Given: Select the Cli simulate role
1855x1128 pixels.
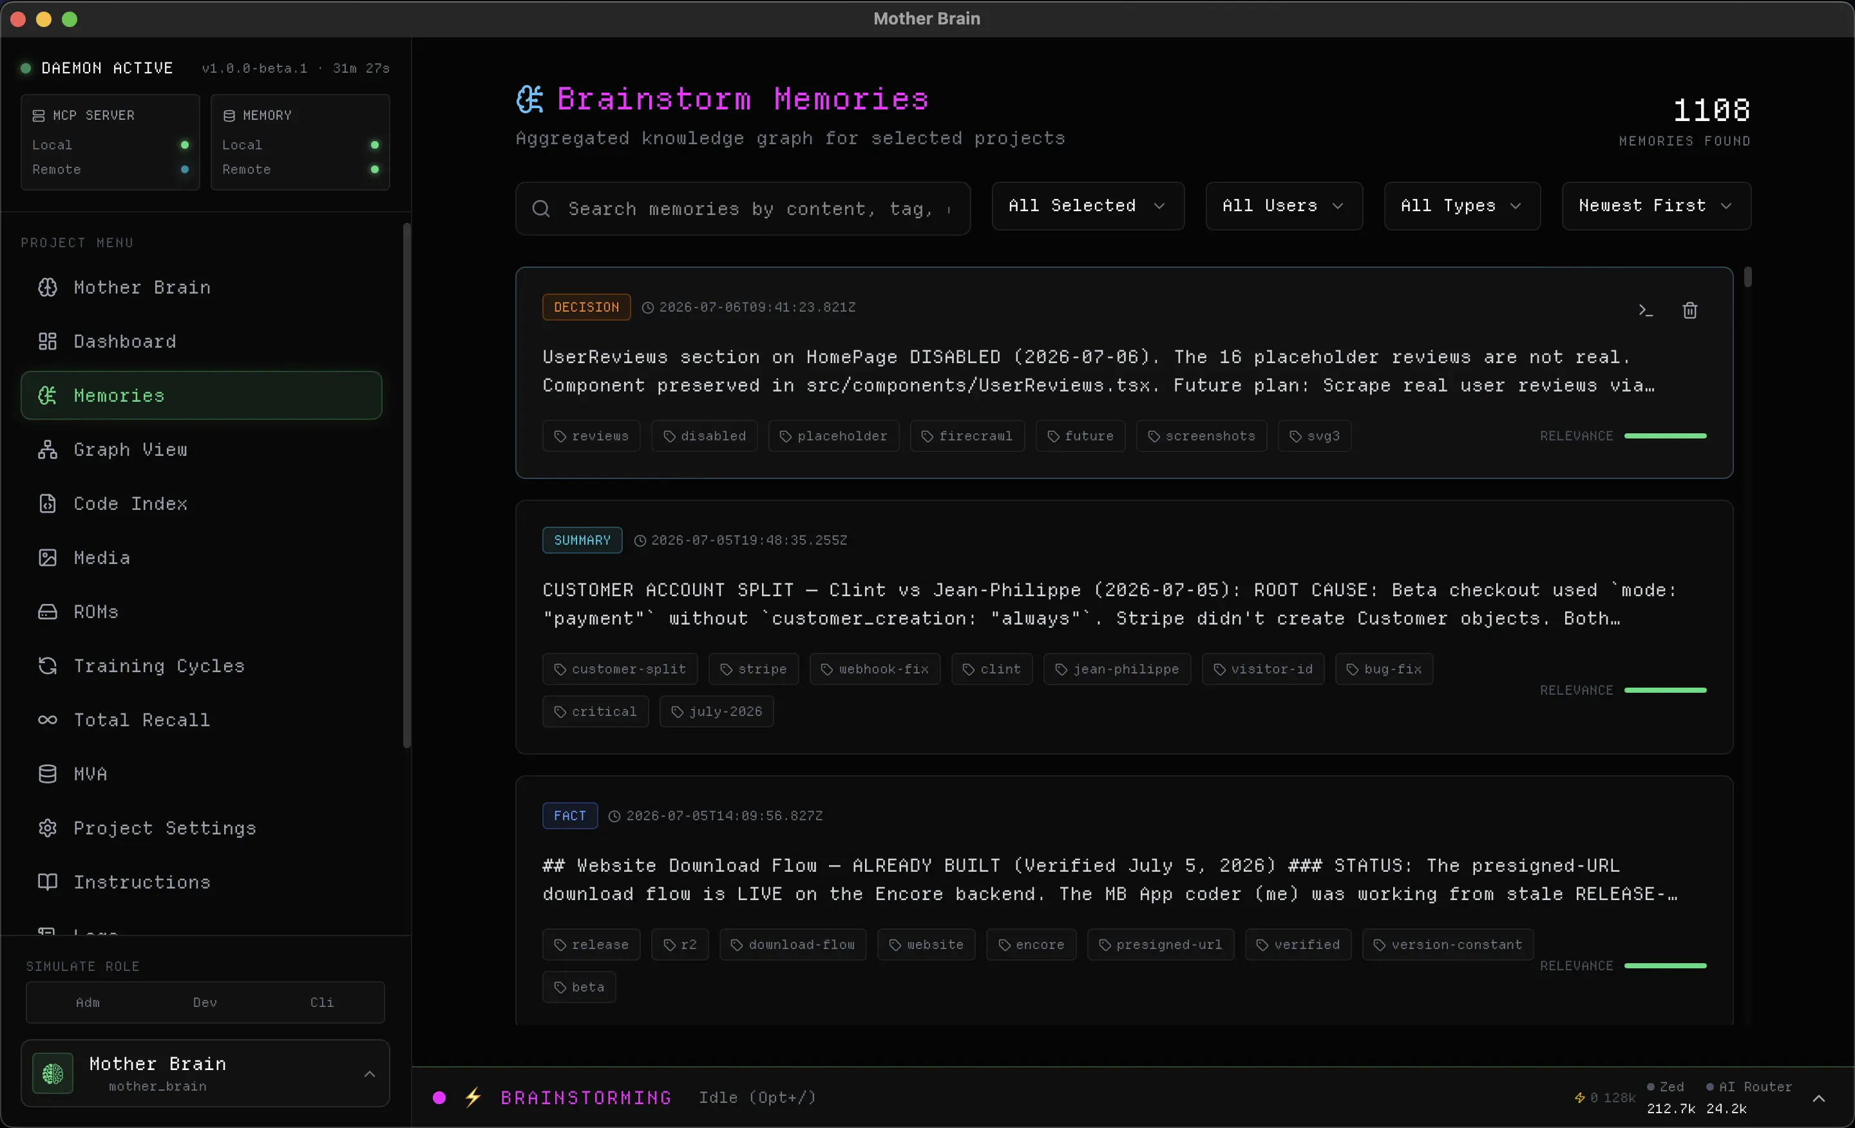Looking at the screenshot, I should [x=322, y=1002].
